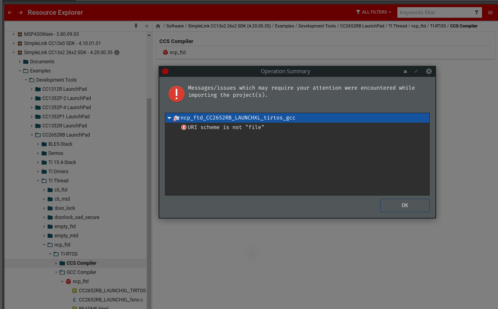Select CC1352P1 LaunchPad tree row

[x=66, y=117]
